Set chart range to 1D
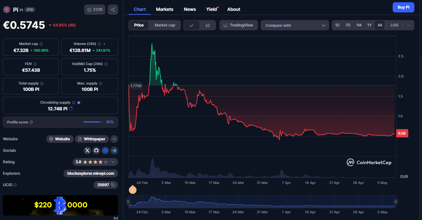 (337, 25)
